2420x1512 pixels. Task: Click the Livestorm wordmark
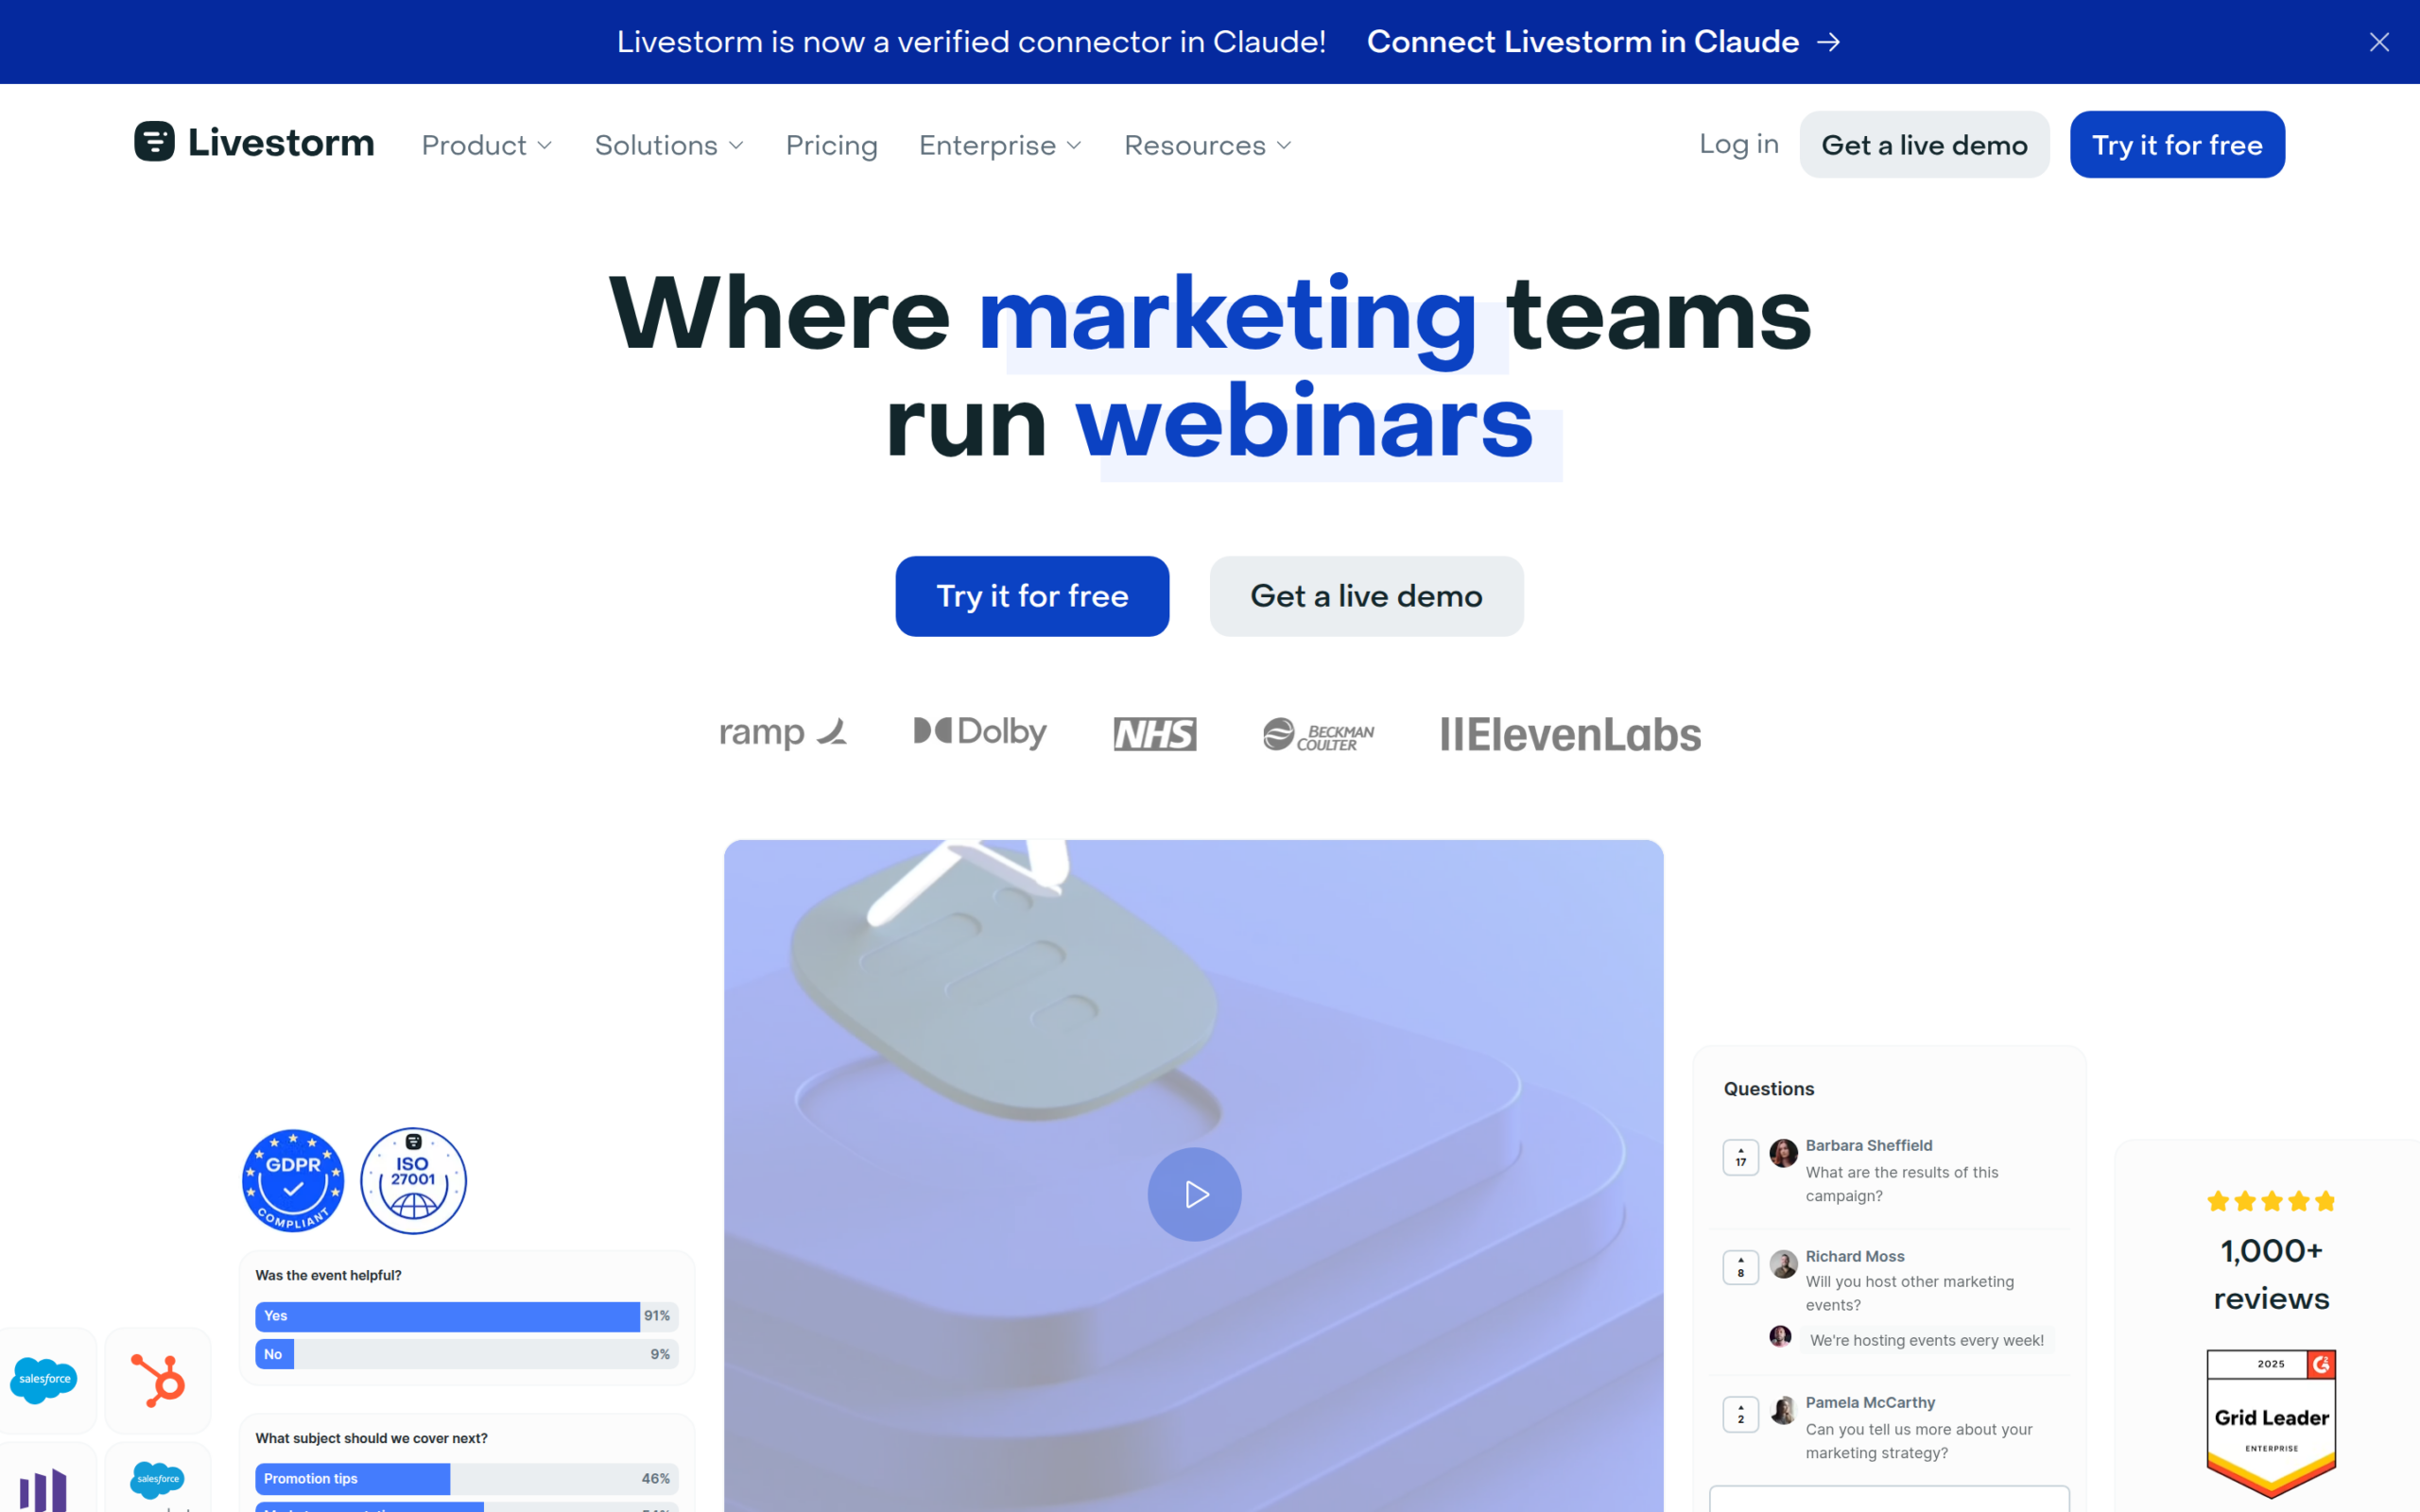click(x=281, y=142)
